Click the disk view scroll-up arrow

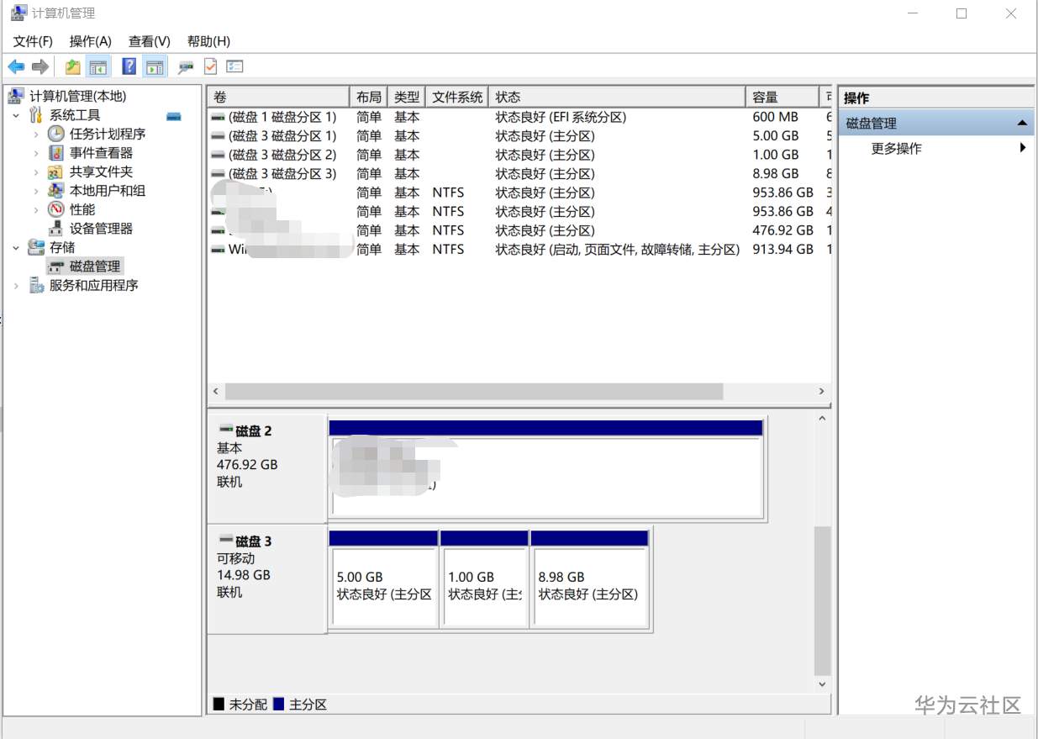(x=822, y=418)
